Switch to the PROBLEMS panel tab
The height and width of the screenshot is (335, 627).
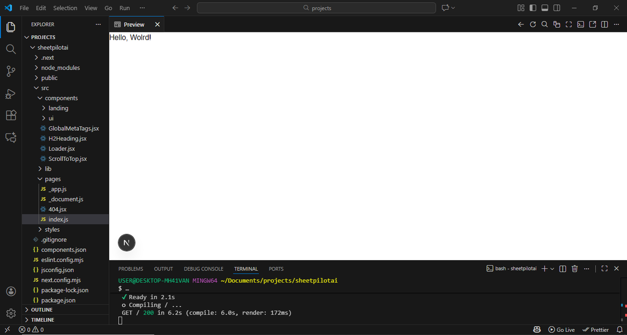click(x=131, y=269)
